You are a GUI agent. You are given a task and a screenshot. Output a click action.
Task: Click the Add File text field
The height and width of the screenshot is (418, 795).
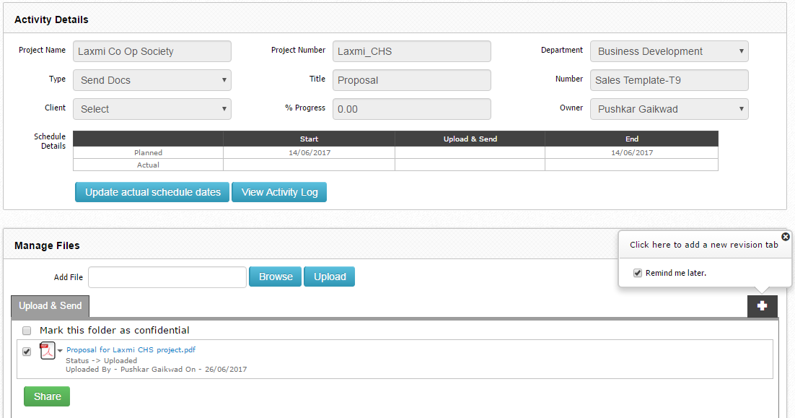pyautogui.click(x=167, y=277)
